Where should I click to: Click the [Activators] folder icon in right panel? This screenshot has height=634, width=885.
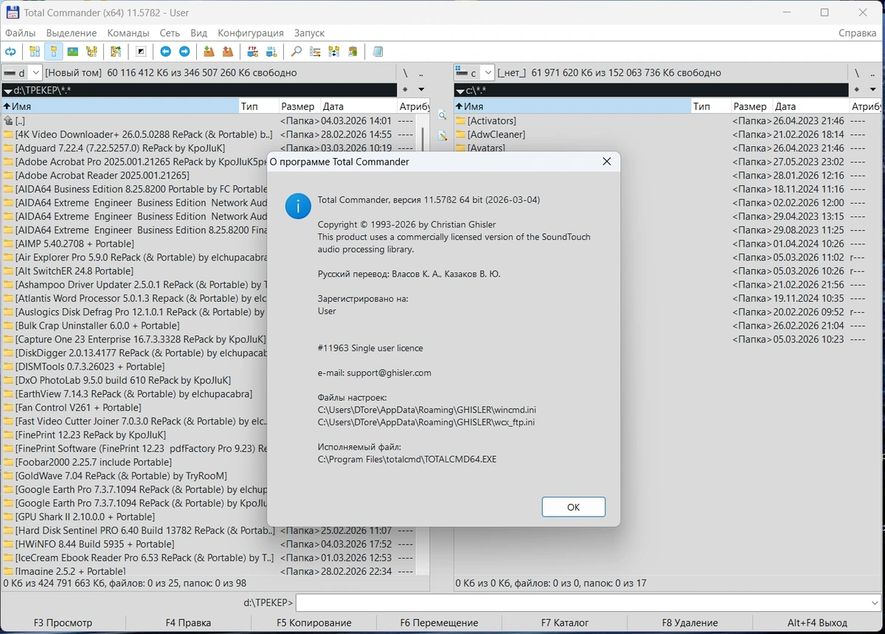tap(461, 120)
